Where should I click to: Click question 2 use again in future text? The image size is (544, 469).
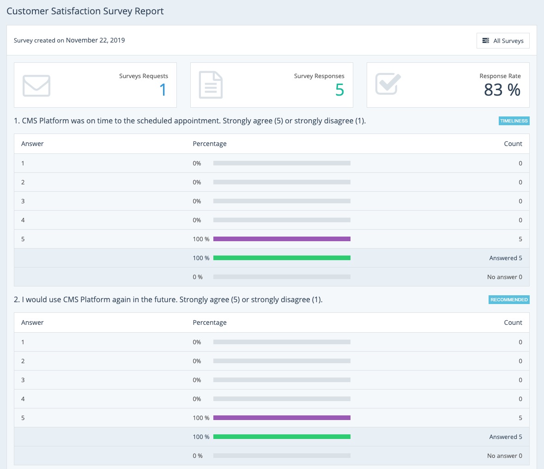pyautogui.click(x=168, y=300)
